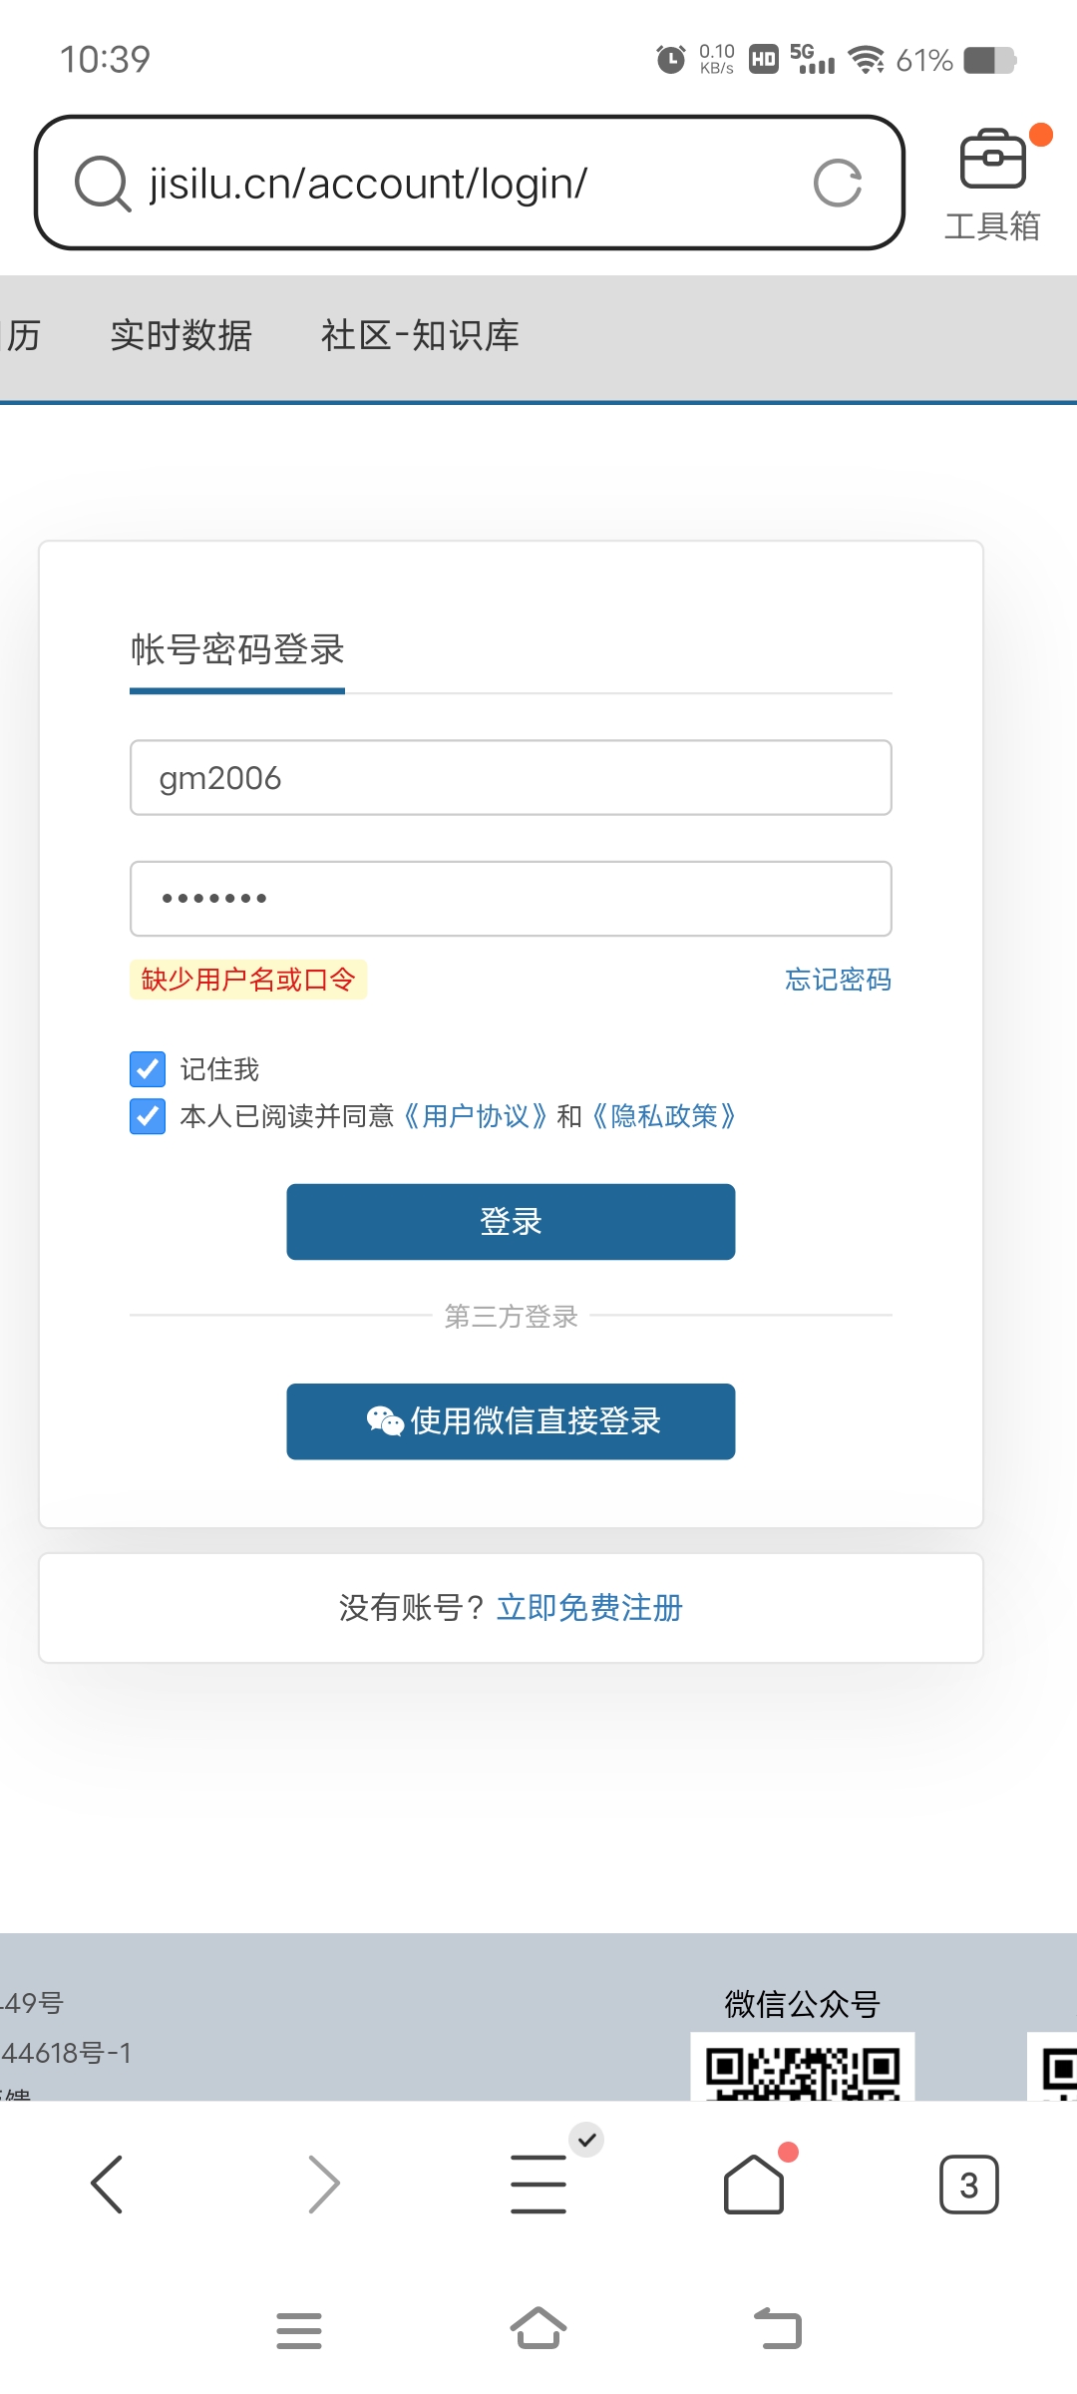Reload the page with refresh icon
This screenshot has width=1077, height=2394.
(x=837, y=184)
